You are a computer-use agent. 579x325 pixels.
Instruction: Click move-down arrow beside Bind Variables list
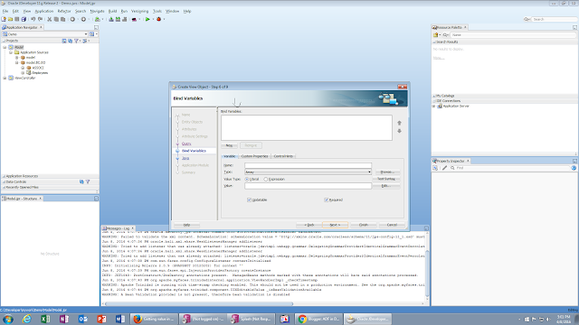(399, 131)
